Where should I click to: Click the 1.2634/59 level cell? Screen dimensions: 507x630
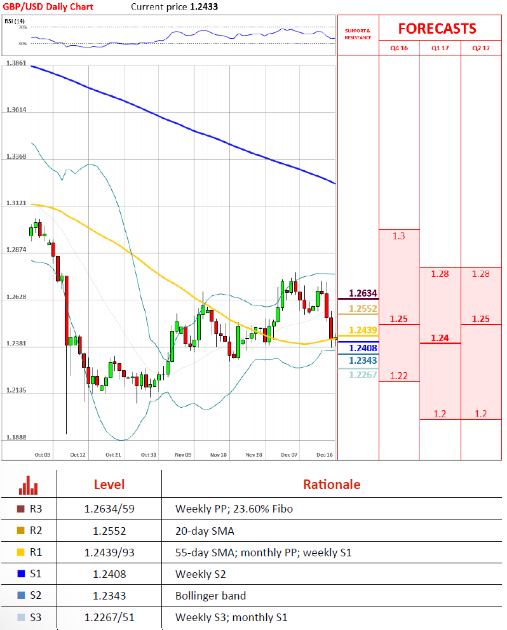pos(109,509)
